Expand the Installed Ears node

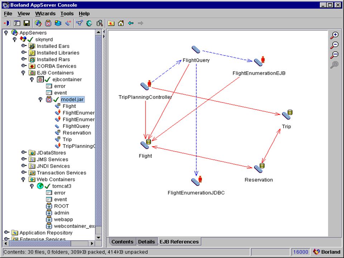pos(24,46)
